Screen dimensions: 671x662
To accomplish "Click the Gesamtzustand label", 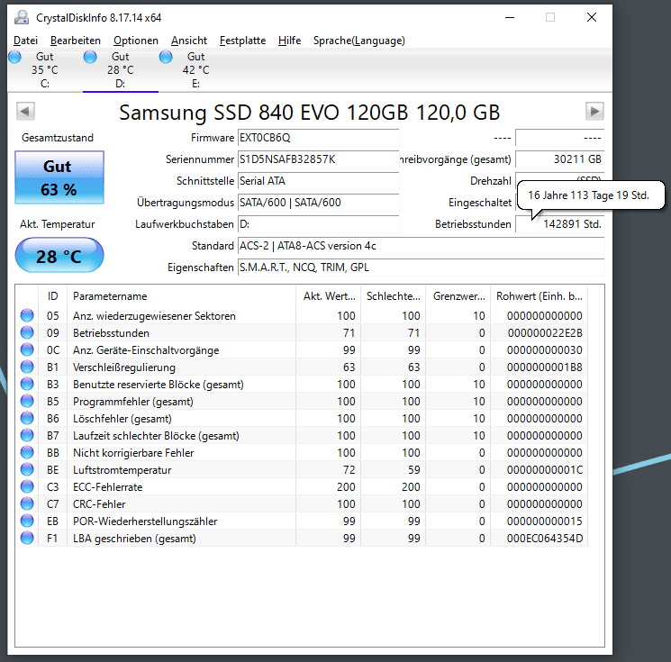I will [58, 138].
